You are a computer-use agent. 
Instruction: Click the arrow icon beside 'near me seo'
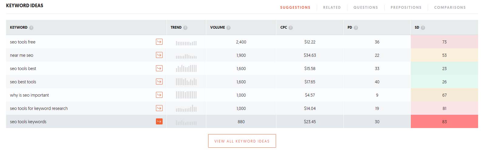pyautogui.click(x=159, y=55)
